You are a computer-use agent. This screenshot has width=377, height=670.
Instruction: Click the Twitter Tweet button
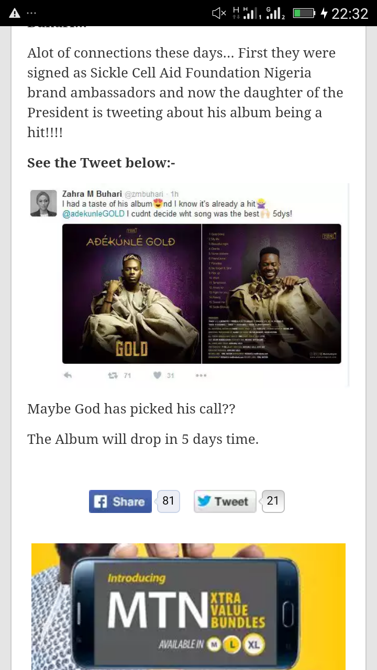point(225,501)
